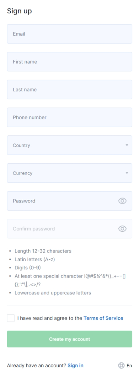Screen dimensions: 138x375
Task: Select the En language label
Action: pyautogui.click(x=129, y=365)
